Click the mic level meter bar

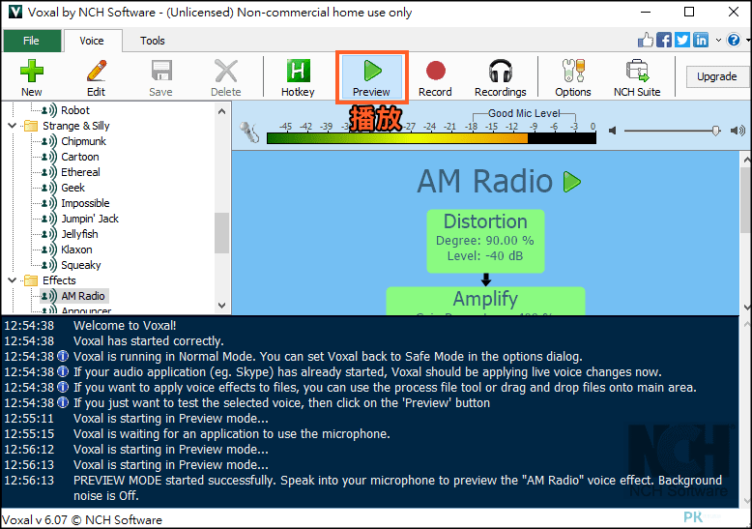coord(431,138)
